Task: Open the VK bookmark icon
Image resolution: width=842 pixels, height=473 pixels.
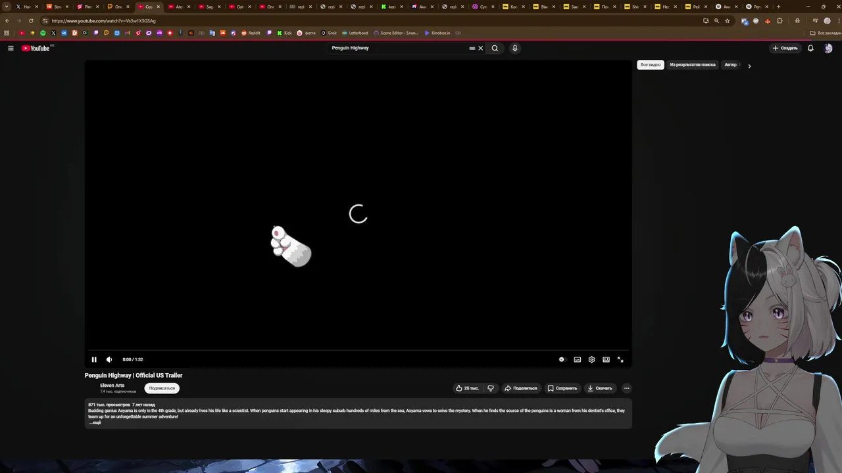Action: pyautogui.click(x=64, y=33)
